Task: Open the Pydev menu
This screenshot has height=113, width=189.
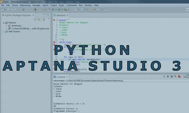Action: [x=61, y=5]
